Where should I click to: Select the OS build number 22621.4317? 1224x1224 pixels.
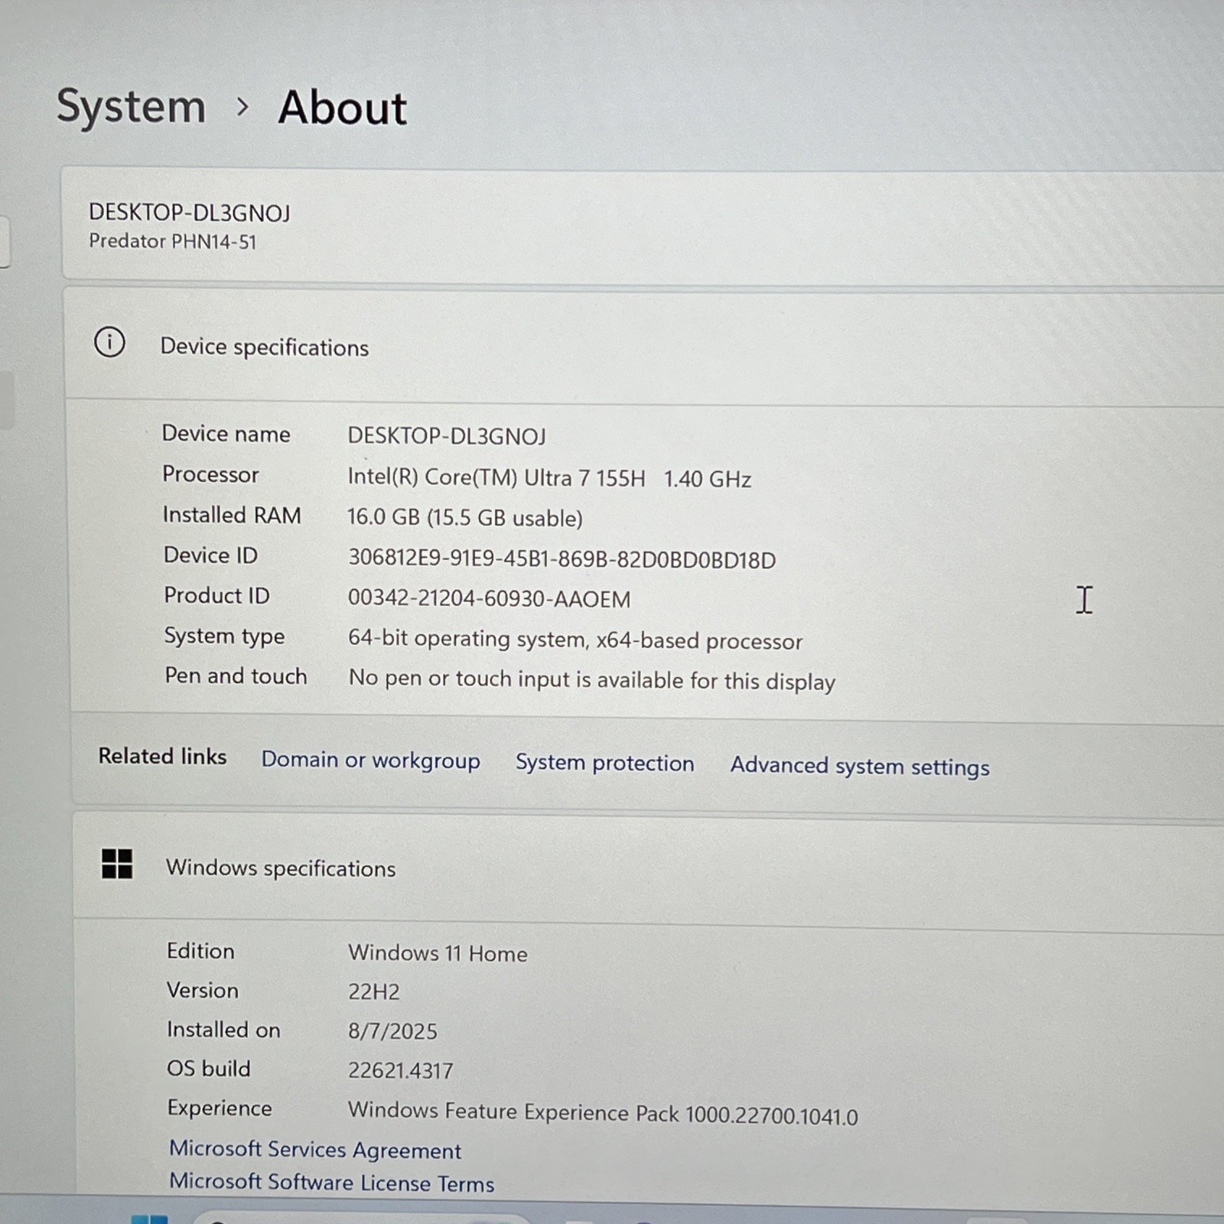pyautogui.click(x=400, y=1070)
